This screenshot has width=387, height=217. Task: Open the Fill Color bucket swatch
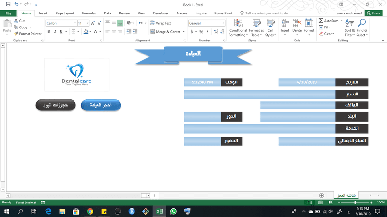coord(86,31)
